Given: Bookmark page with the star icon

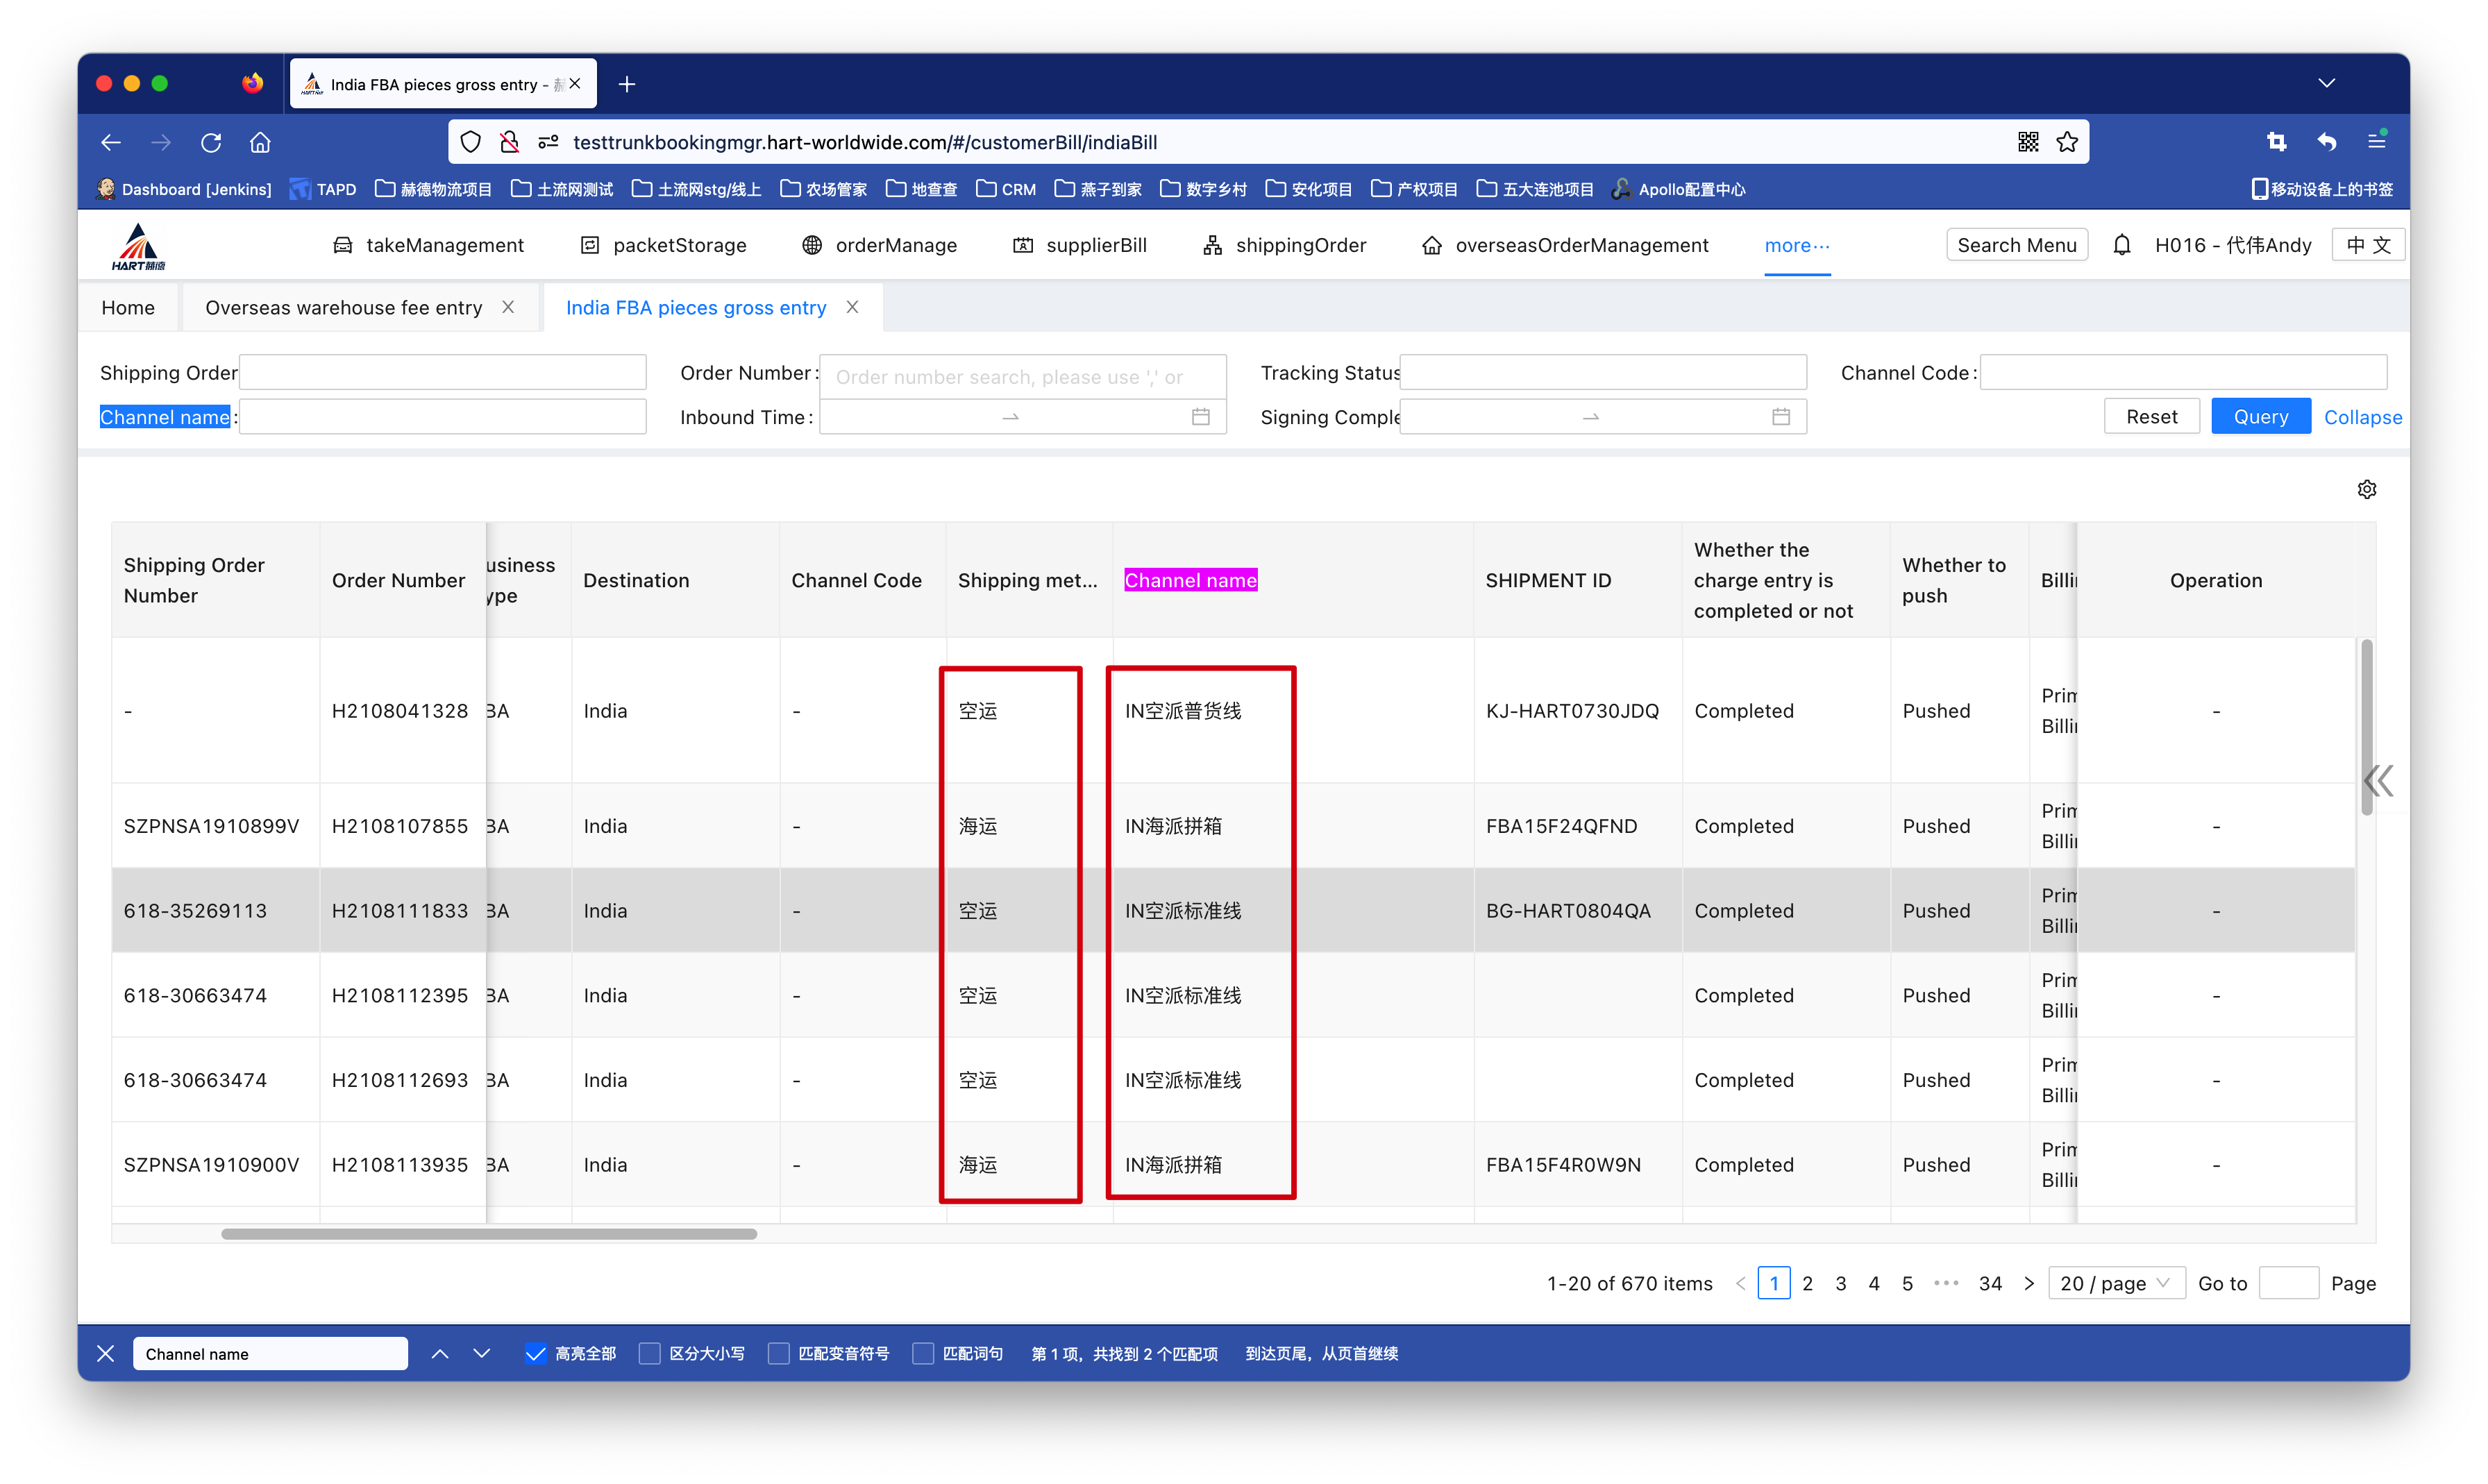Looking at the screenshot, I should point(2067,142).
